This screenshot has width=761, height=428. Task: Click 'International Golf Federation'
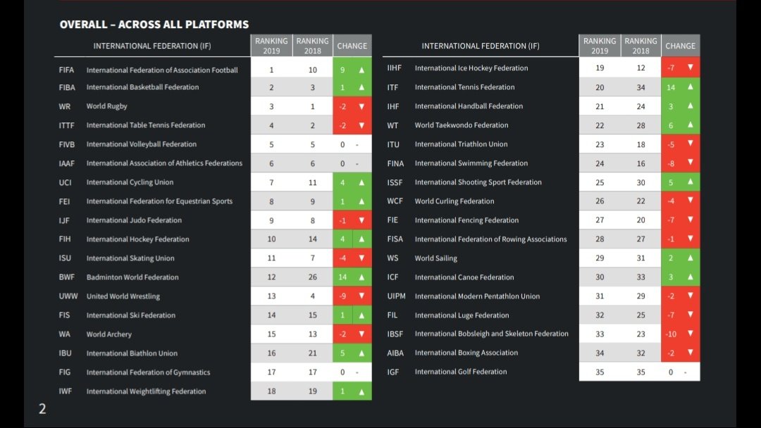pyautogui.click(x=461, y=372)
